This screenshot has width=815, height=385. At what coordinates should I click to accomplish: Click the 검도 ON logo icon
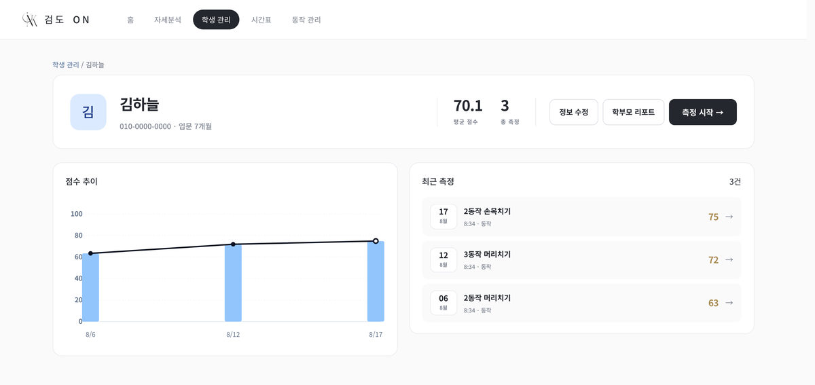pyautogui.click(x=29, y=20)
